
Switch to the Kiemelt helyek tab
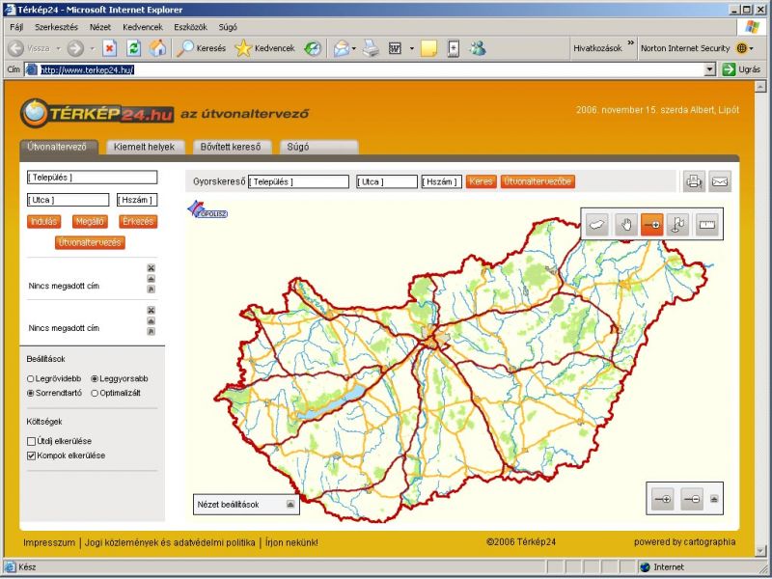pos(144,147)
